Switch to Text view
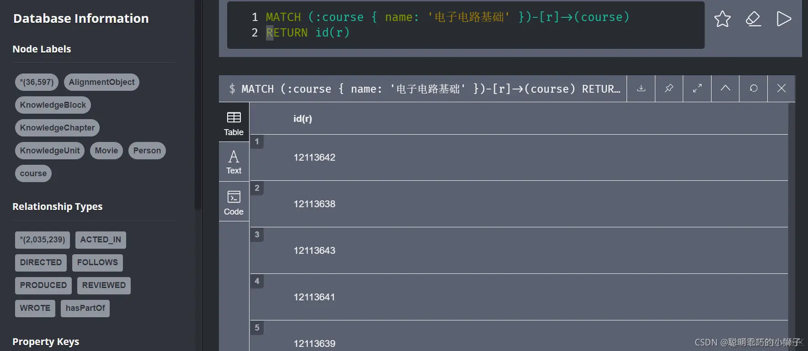 234,162
